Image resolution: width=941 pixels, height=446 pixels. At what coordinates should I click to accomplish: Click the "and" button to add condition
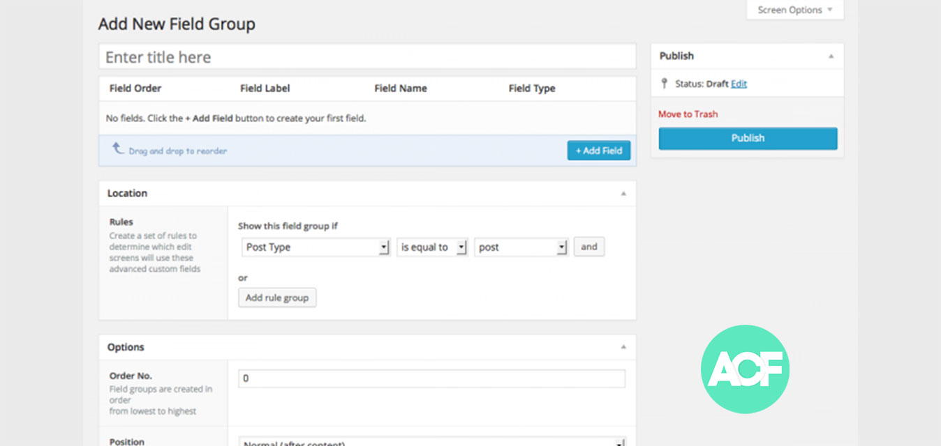point(588,247)
